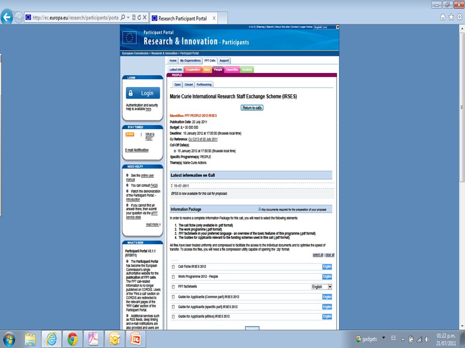Select the Ideas programme tab
465x348 pixels.
coord(207,70)
